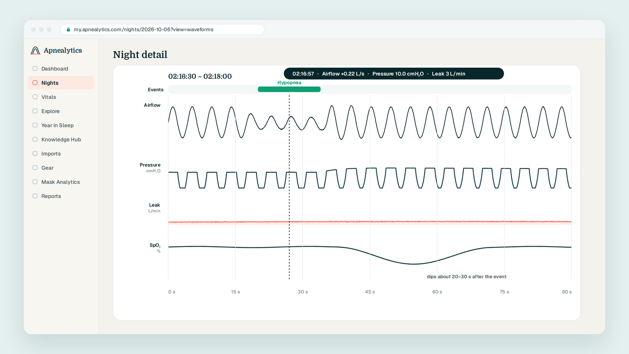Click the Hypopnea event label
The height and width of the screenshot is (354, 629).
[x=289, y=83]
